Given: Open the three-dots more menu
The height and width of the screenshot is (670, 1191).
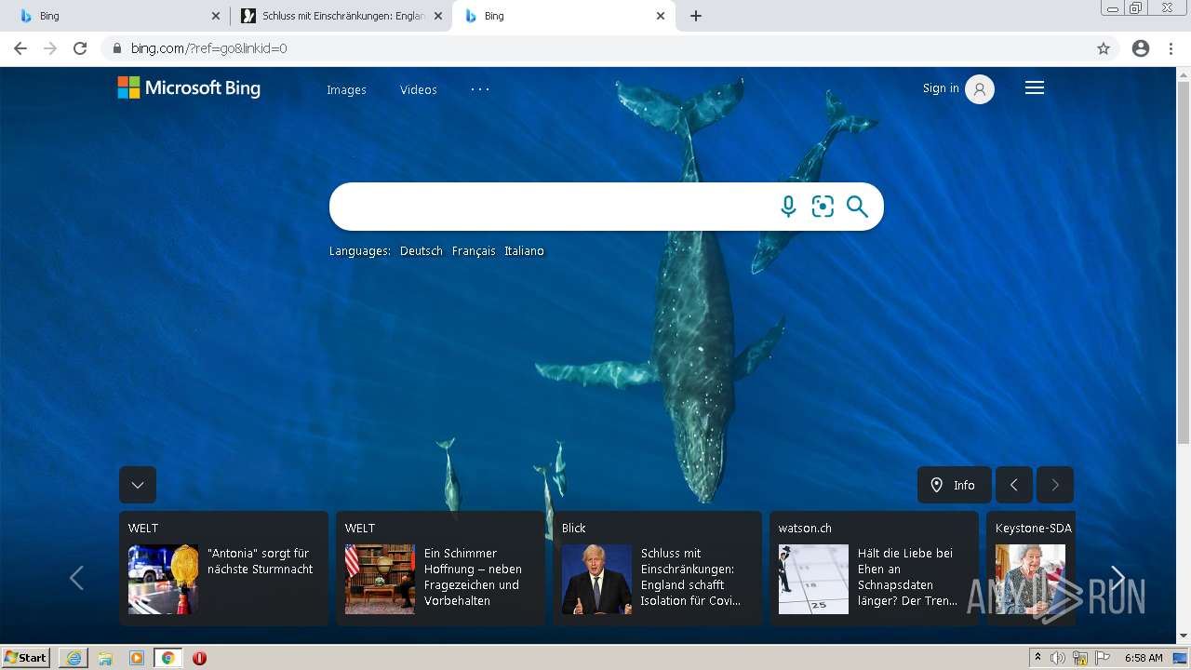Looking at the screenshot, I should click(x=480, y=89).
